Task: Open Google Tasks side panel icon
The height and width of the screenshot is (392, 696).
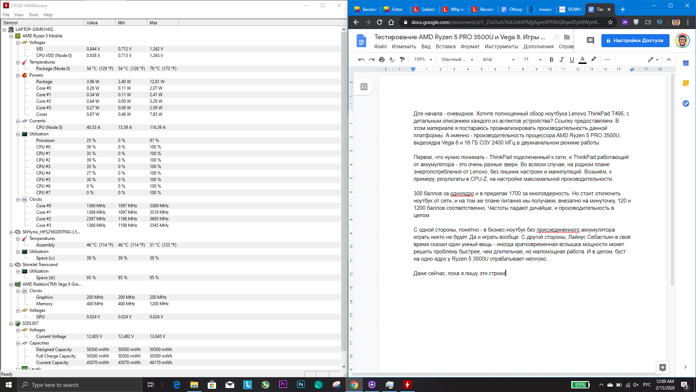Action: pyautogui.click(x=686, y=103)
